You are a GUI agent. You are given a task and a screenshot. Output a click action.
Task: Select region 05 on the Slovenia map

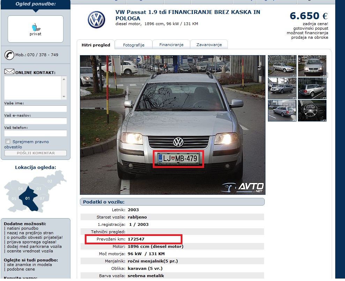pyautogui.click(x=14, y=199)
